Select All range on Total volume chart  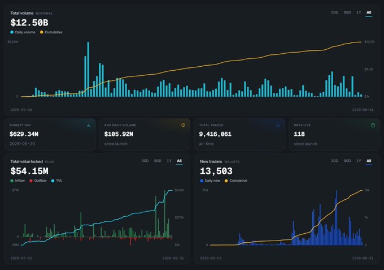point(369,12)
